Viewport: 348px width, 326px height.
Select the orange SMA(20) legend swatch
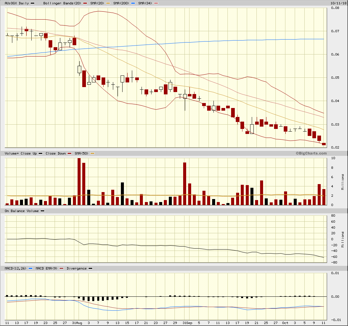coord(108,3)
